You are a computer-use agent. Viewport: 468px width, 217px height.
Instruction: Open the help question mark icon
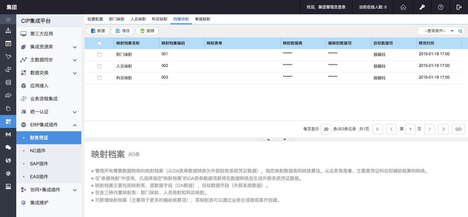pyautogui.click(x=440, y=7)
